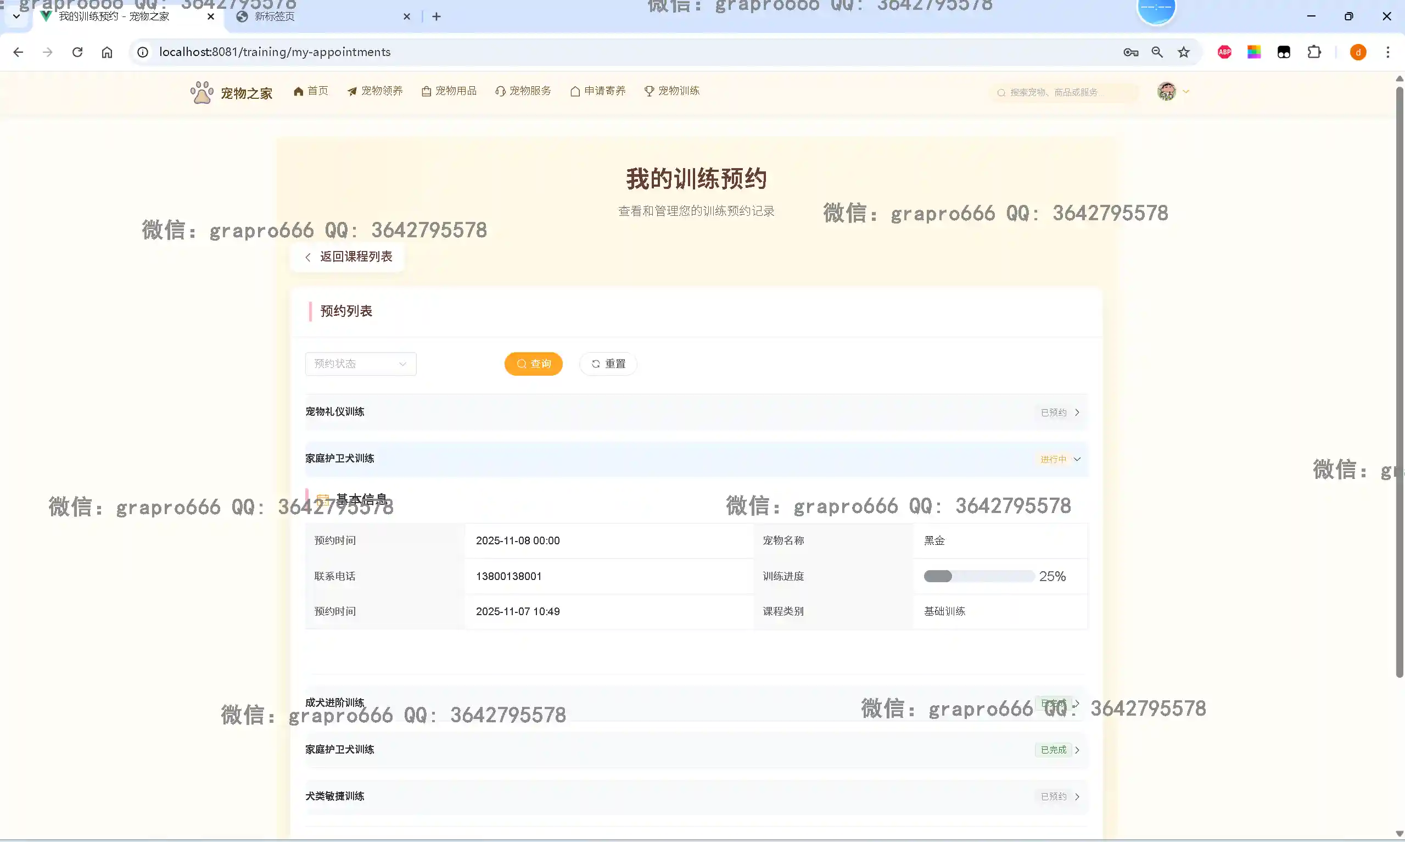Image resolution: width=1405 pixels, height=842 pixels.
Task: Click the AdBlock Plus extension icon
Action: tap(1224, 52)
